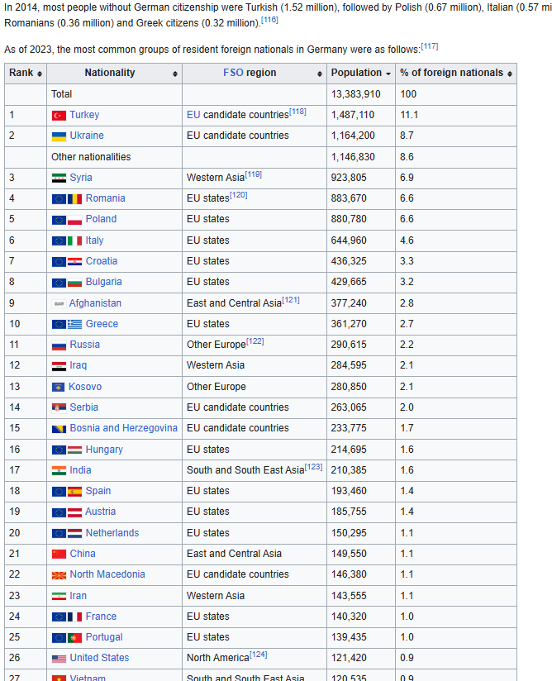
Task: Click the Kosovo flag icon
Action: click(x=58, y=387)
